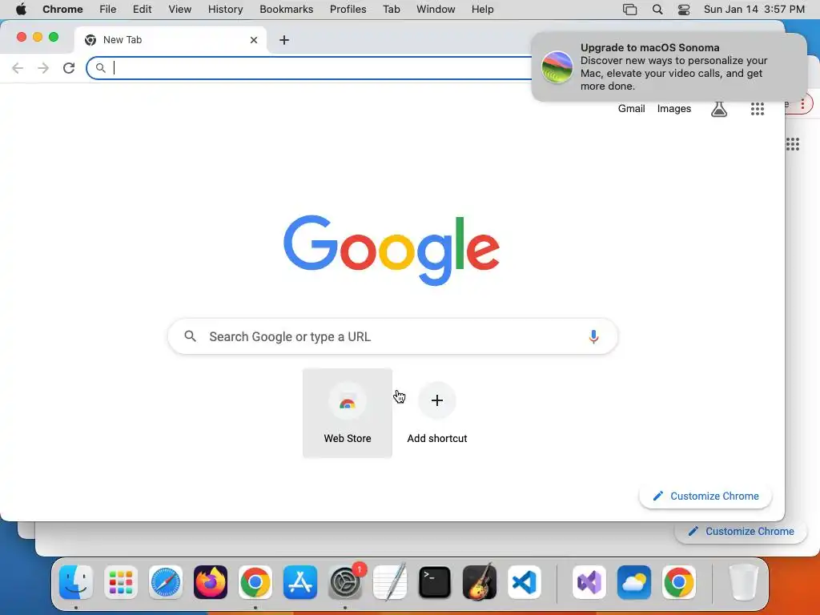The height and width of the screenshot is (615, 820).
Task: Open the Bookmarks menu
Action: point(286,10)
